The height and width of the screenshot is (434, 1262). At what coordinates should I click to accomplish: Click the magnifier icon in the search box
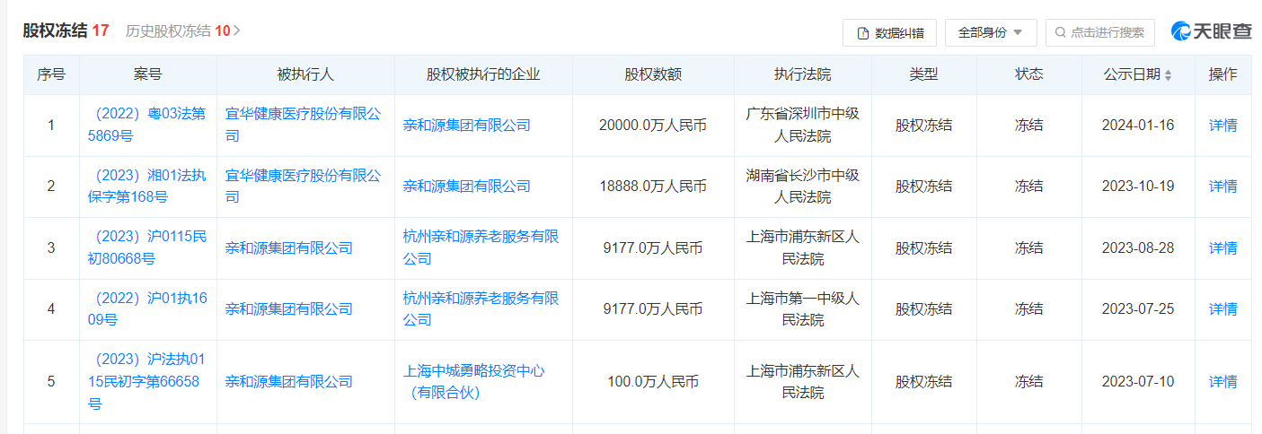point(1061,32)
